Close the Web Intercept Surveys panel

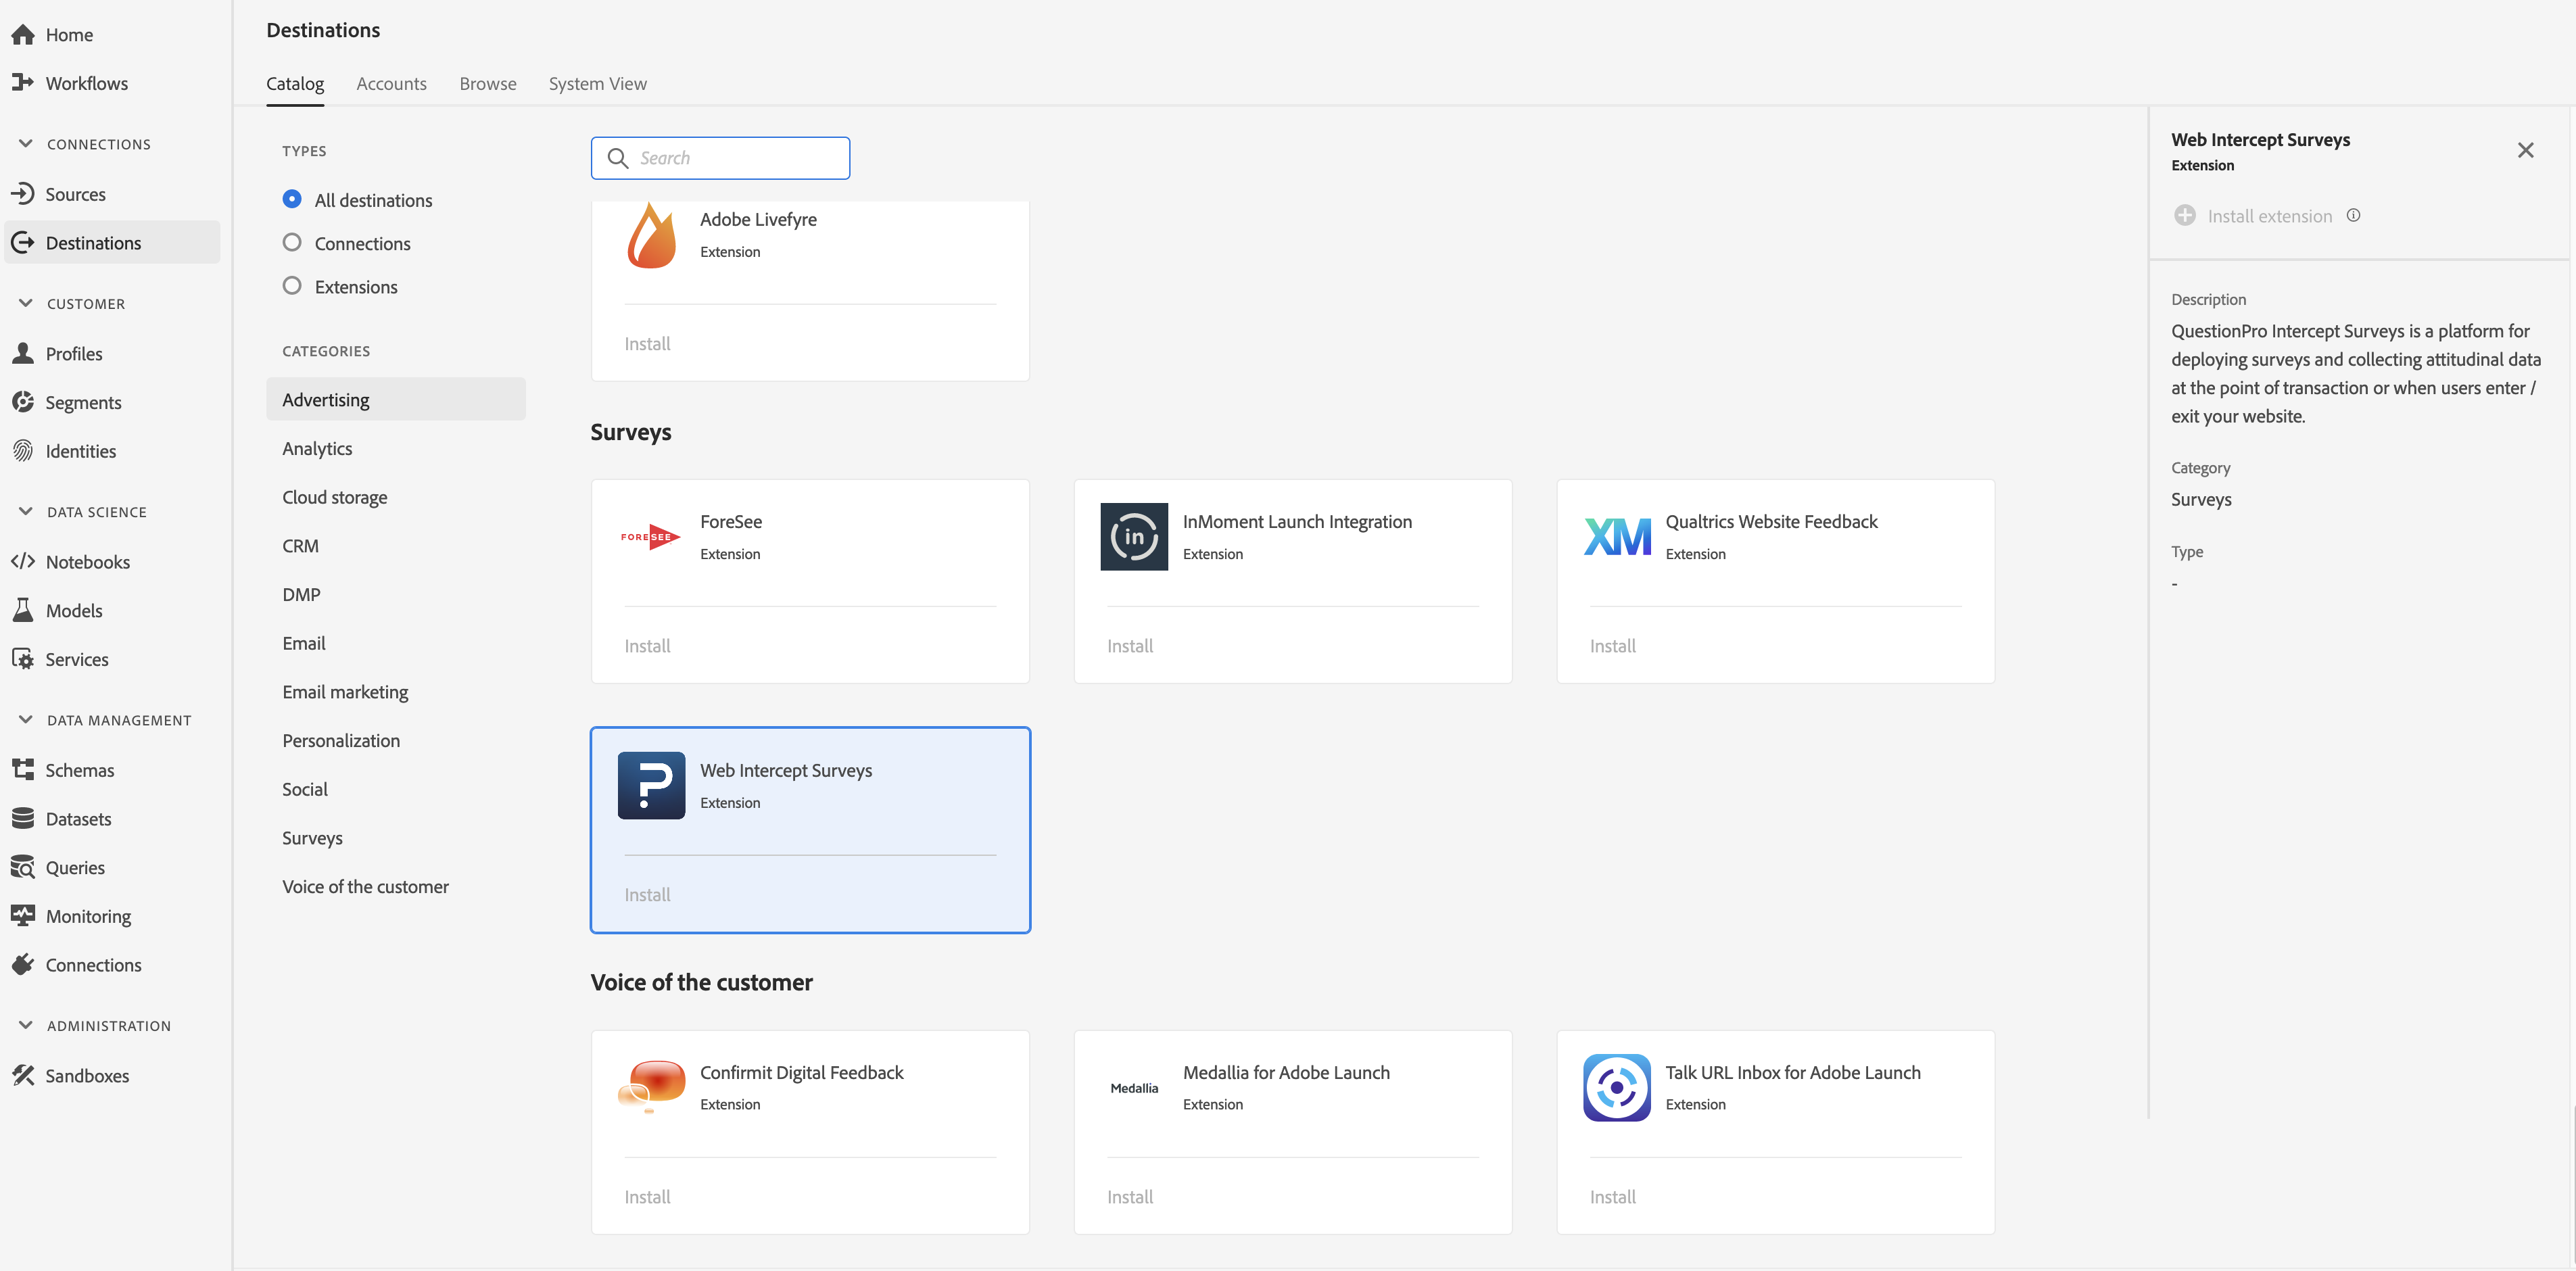point(2525,150)
